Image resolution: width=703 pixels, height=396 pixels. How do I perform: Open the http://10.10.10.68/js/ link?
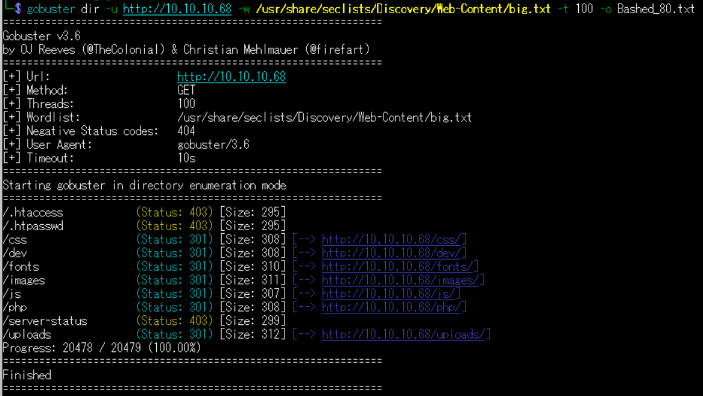391,294
